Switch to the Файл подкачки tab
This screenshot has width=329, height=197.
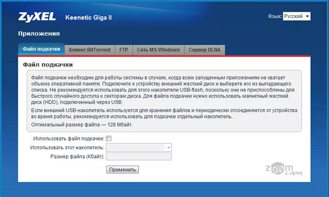point(41,49)
